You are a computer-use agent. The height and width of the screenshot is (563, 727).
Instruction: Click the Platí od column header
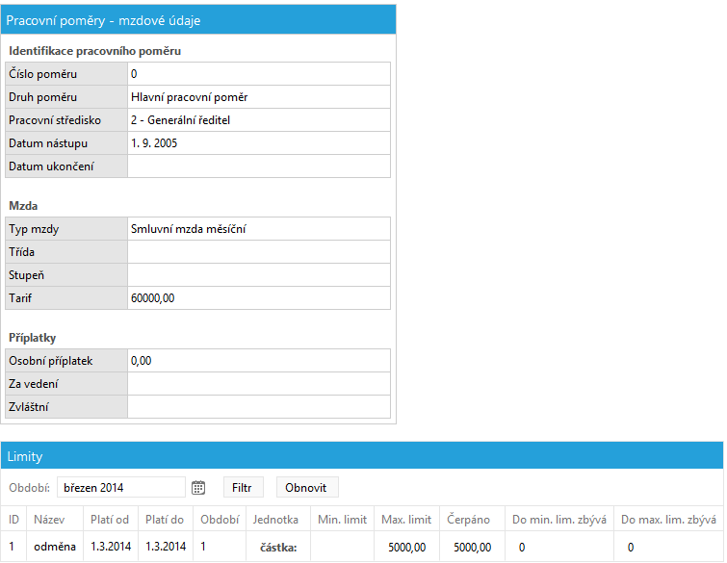pos(110,520)
